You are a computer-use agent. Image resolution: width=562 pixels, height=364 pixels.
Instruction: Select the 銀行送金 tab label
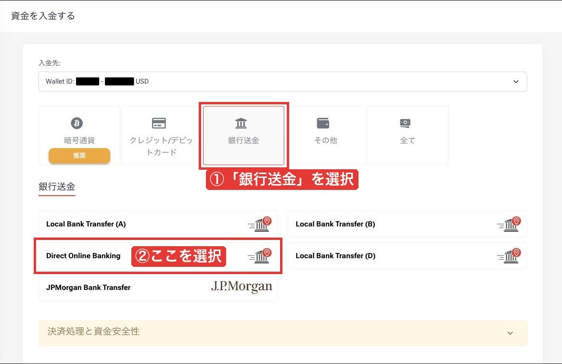click(x=243, y=140)
